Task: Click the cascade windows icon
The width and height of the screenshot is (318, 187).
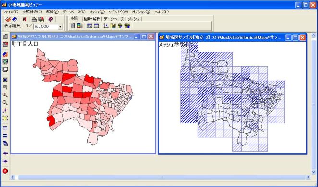Action: 5,144
